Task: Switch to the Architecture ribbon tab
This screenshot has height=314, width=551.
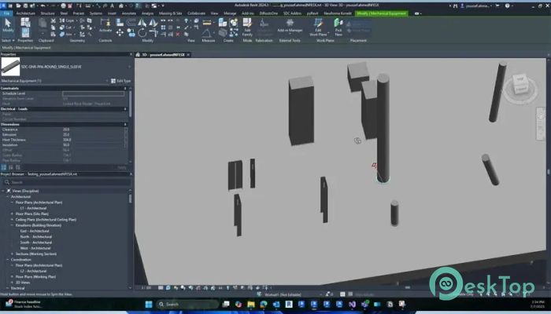Action: click(26, 13)
